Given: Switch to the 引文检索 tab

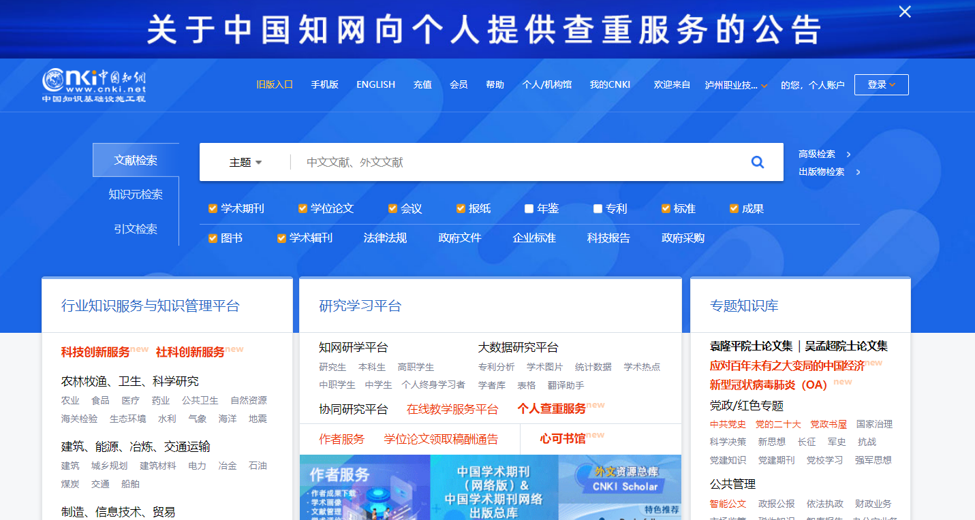Looking at the screenshot, I should tap(136, 229).
